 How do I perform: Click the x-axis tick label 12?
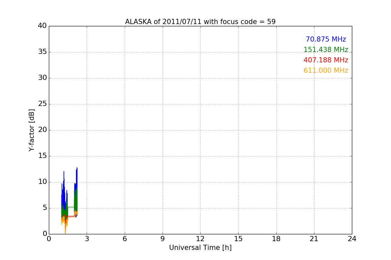(x=200, y=239)
